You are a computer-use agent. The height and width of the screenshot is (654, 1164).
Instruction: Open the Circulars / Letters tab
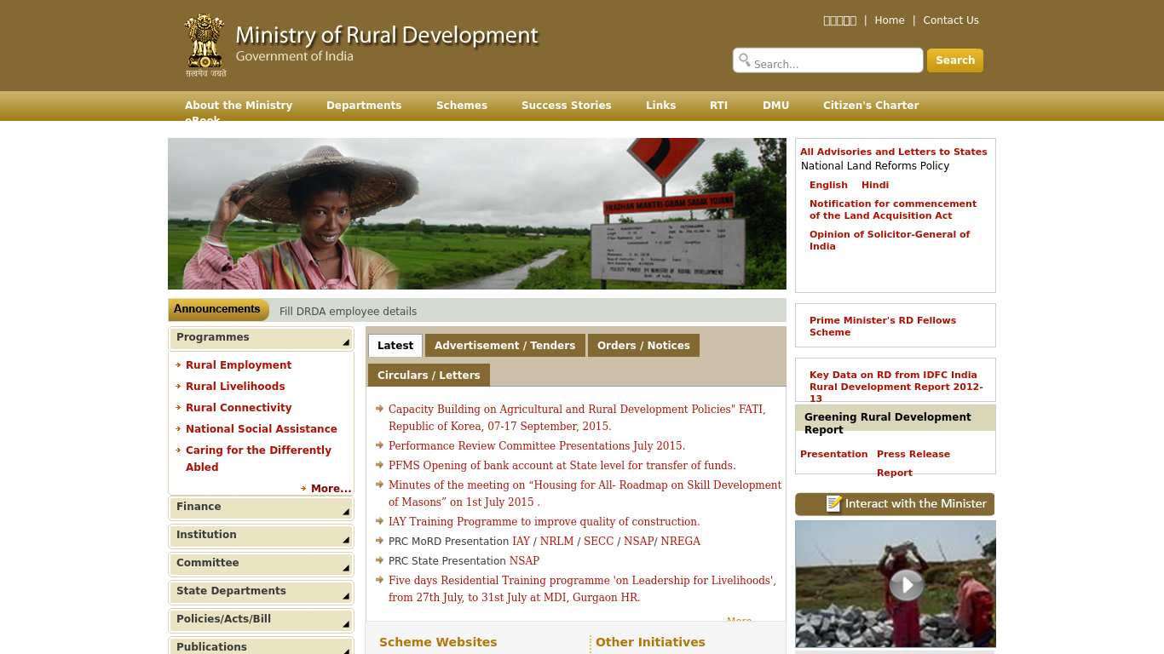pyautogui.click(x=429, y=375)
